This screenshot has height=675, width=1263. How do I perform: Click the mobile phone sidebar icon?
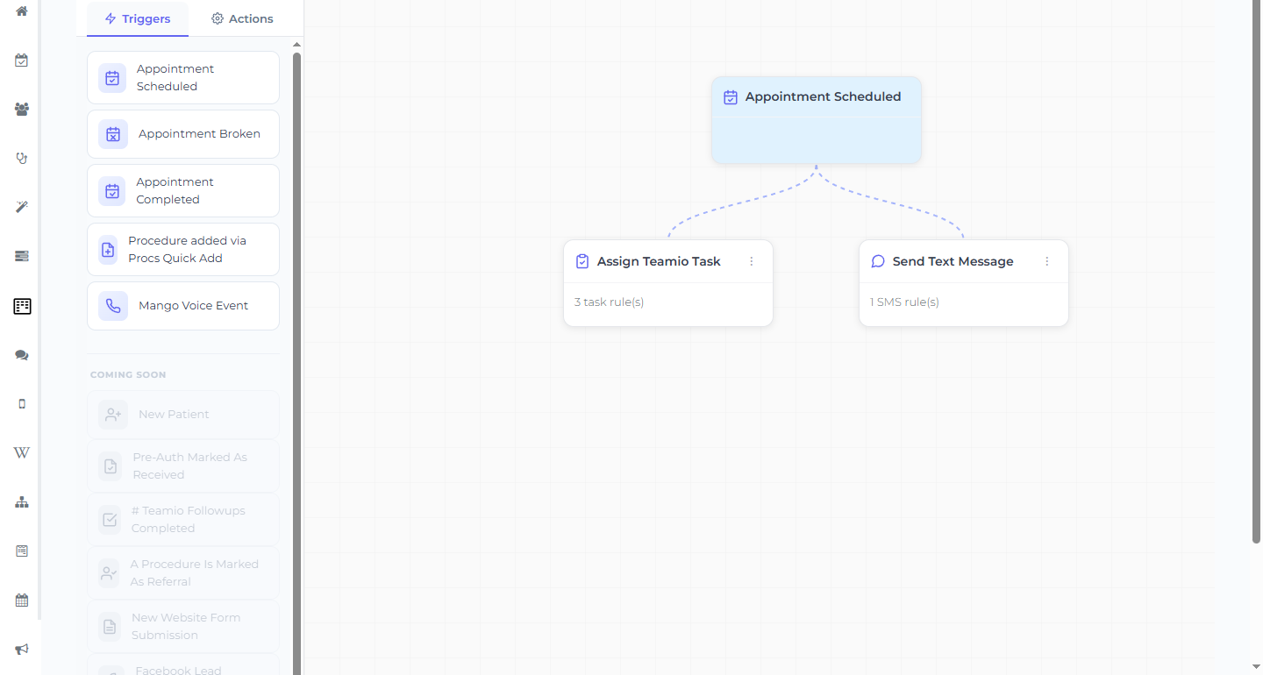pyautogui.click(x=22, y=404)
